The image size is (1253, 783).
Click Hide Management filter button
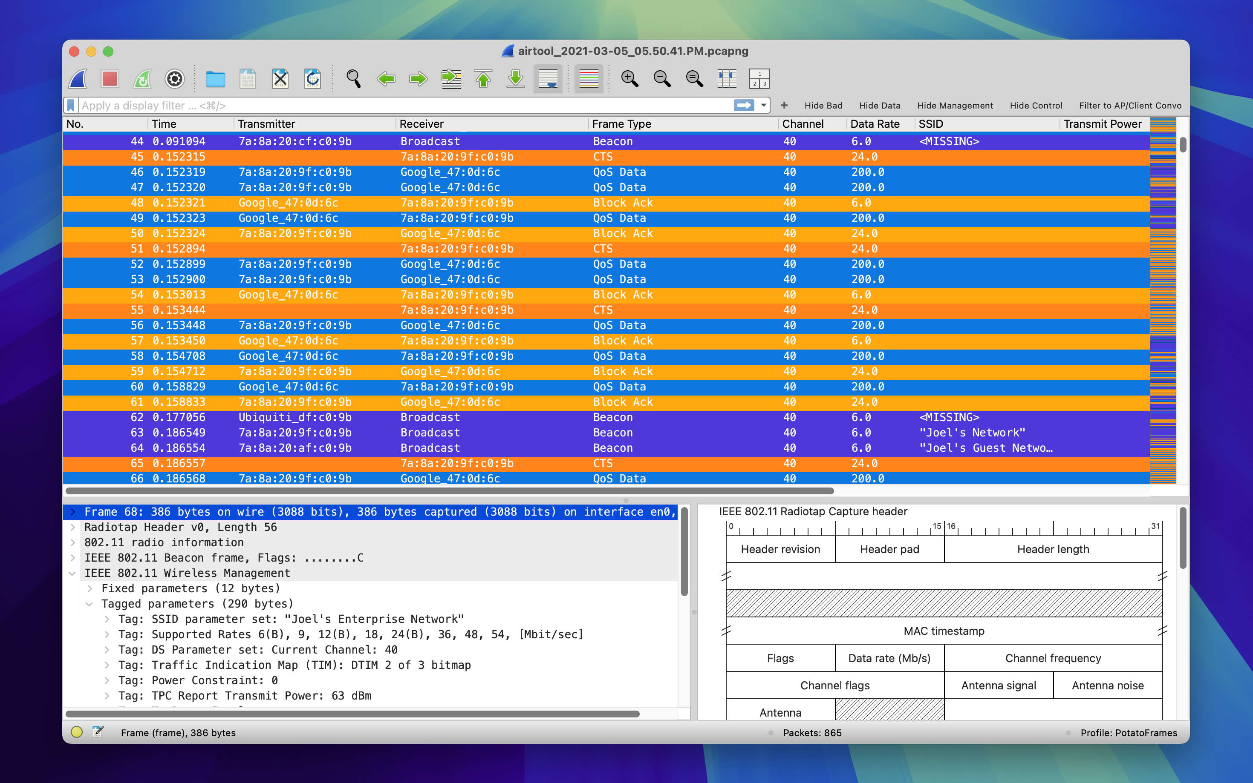pos(955,106)
